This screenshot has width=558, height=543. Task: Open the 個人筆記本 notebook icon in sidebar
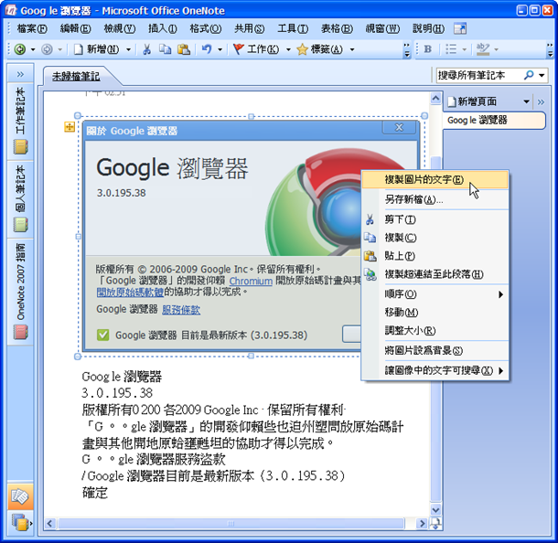[x=21, y=225]
